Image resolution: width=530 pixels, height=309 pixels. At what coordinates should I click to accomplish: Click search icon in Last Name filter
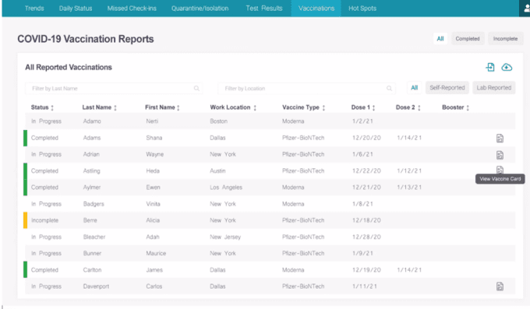(x=196, y=88)
